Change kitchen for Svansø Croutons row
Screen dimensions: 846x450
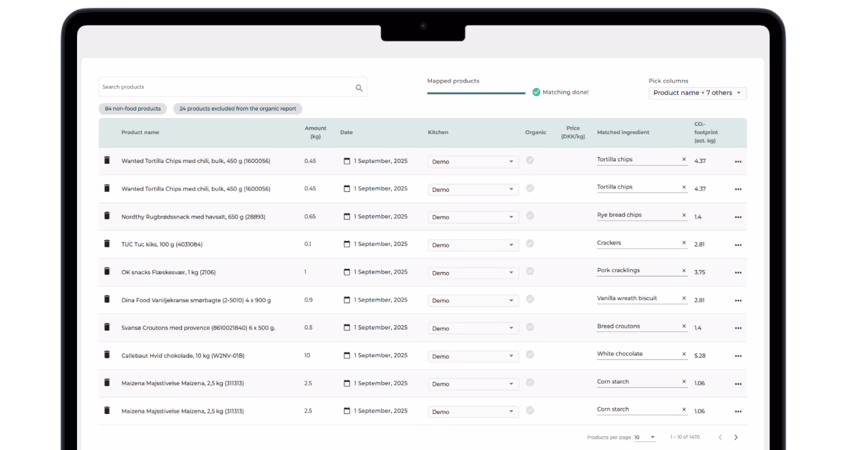click(x=473, y=328)
